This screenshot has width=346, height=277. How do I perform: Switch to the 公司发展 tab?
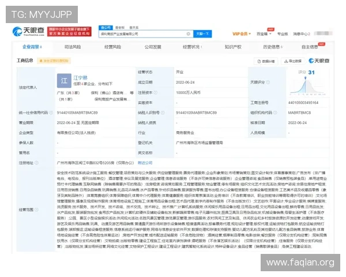[x=153, y=47]
